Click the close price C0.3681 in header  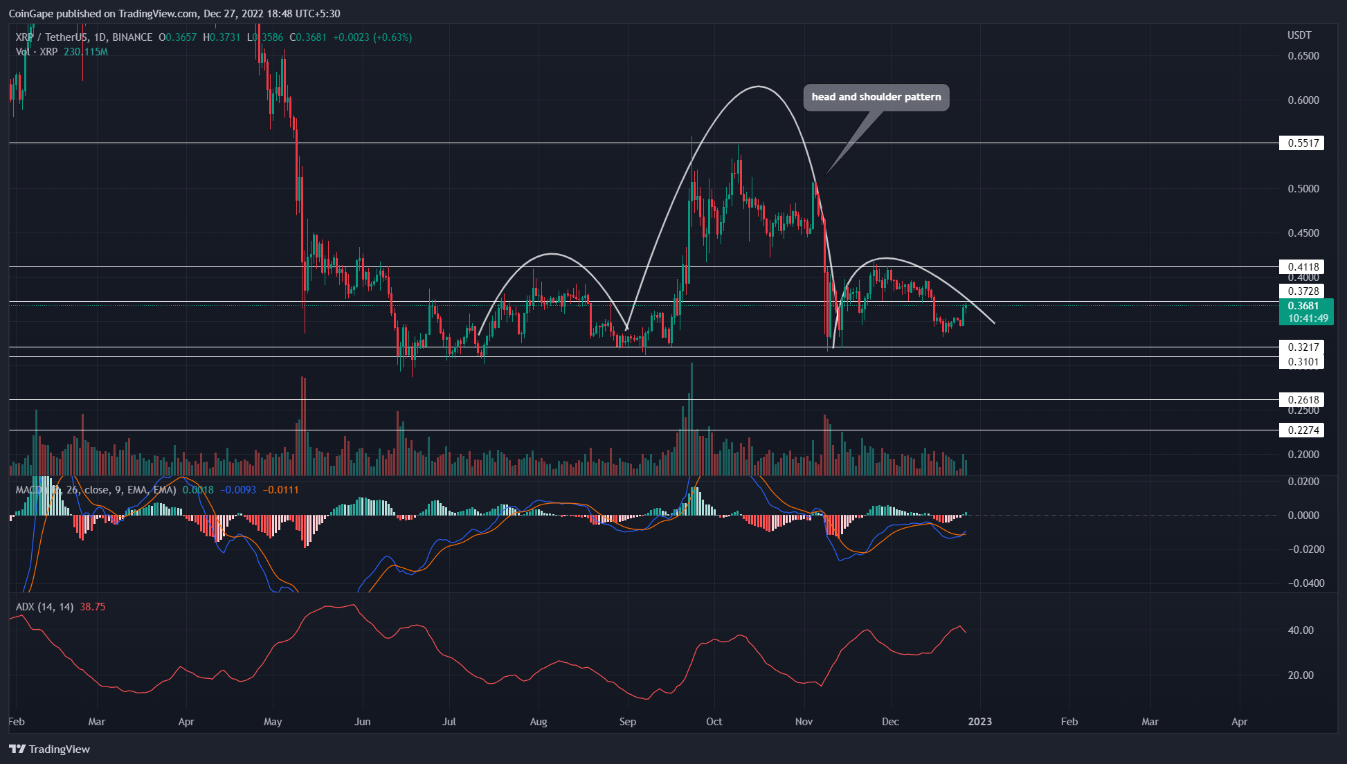(308, 37)
